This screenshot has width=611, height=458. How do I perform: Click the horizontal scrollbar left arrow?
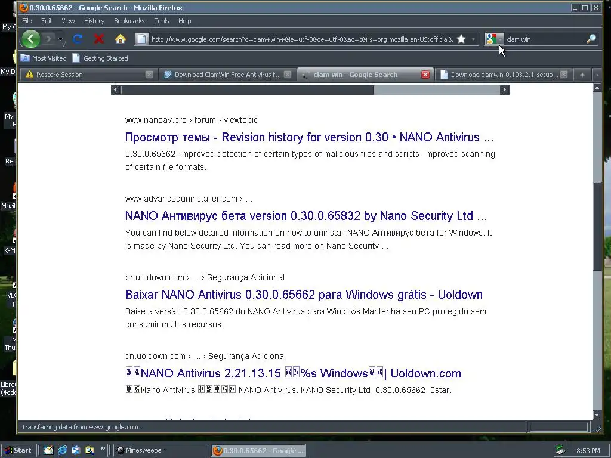[x=115, y=90]
